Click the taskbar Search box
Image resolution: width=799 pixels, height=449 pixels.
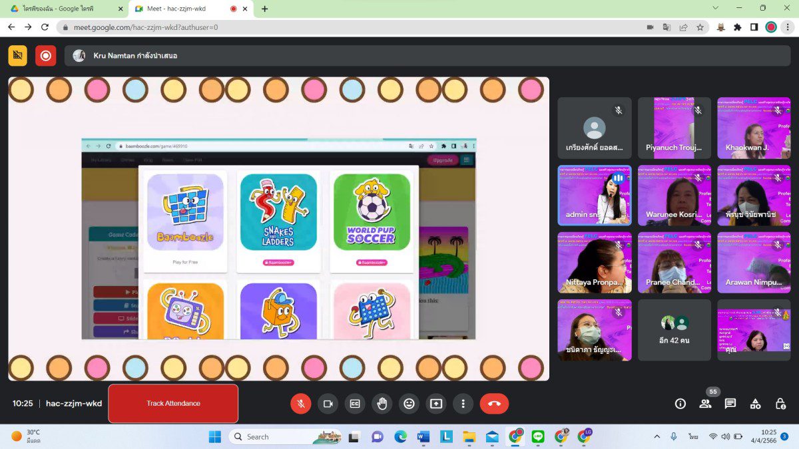pyautogui.click(x=286, y=437)
